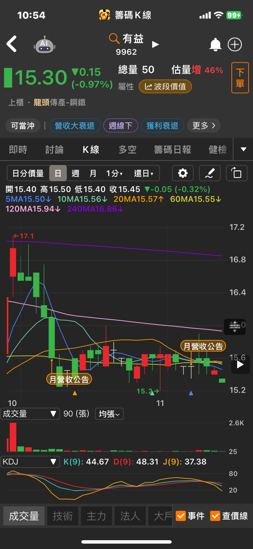Tap the 240MA16.86 moving average label
The width and height of the screenshot is (253, 549).
[95, 209]
